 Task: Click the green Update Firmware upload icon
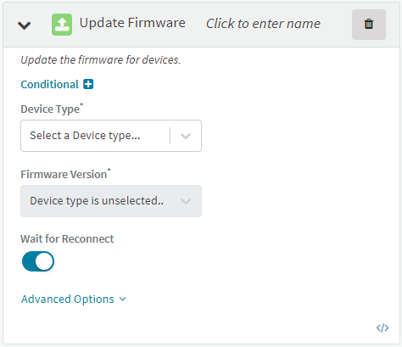coord(62,25)
